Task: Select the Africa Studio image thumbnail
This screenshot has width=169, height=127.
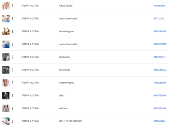Action: click(6, 6)
